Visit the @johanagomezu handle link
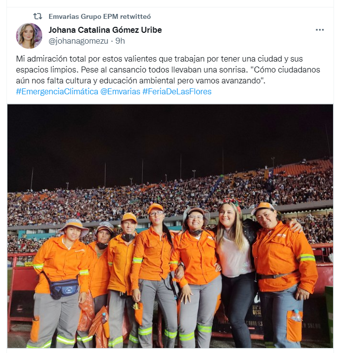The image size is (337, 353). [78, 41]
